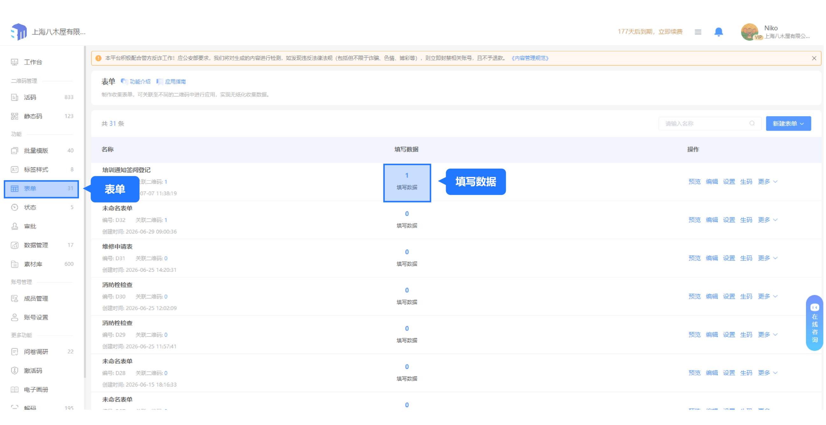Open notifications bell icon

719,32
